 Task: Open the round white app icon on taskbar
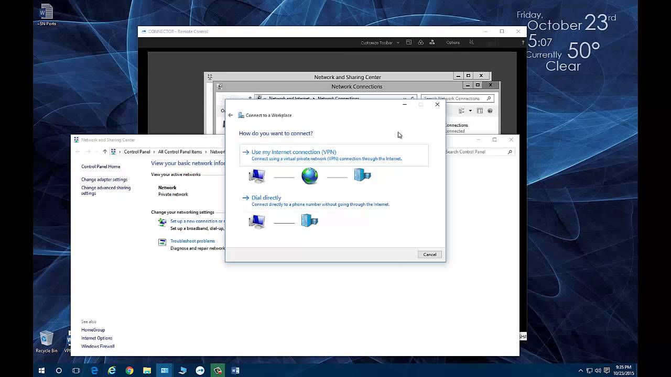(x=200, y=370)
